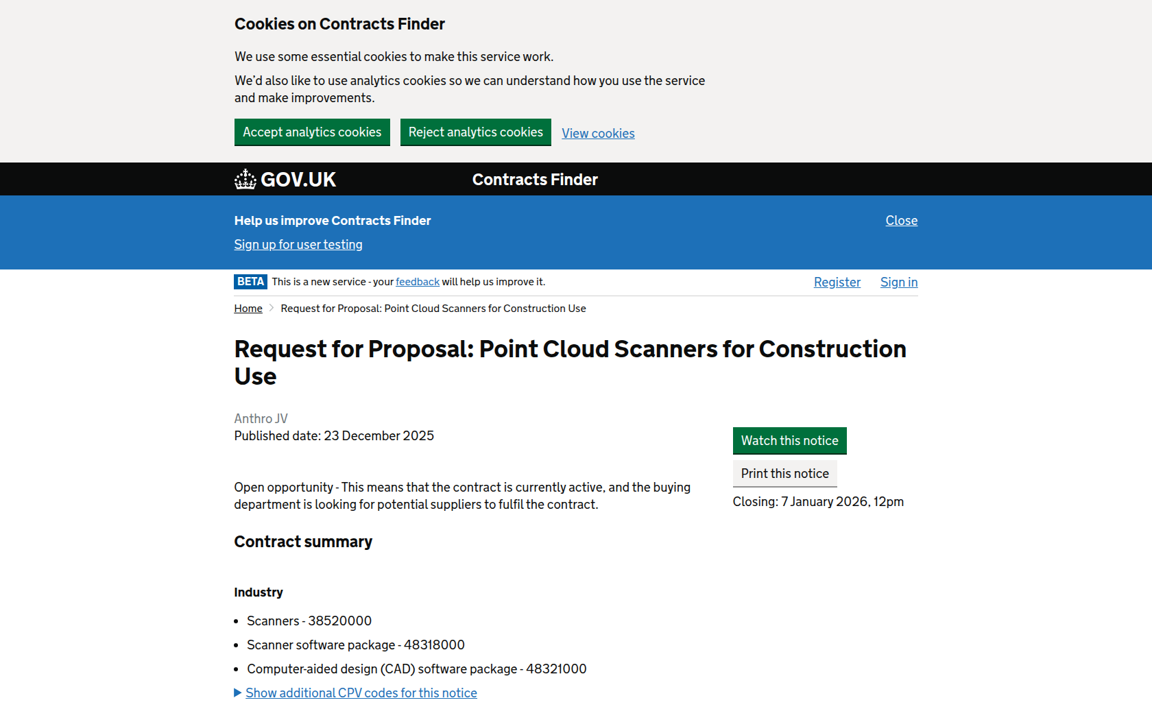Click the GOV.UK wordmark in the header
Screen dimensions: 1152x720
[x=298, y=180]
